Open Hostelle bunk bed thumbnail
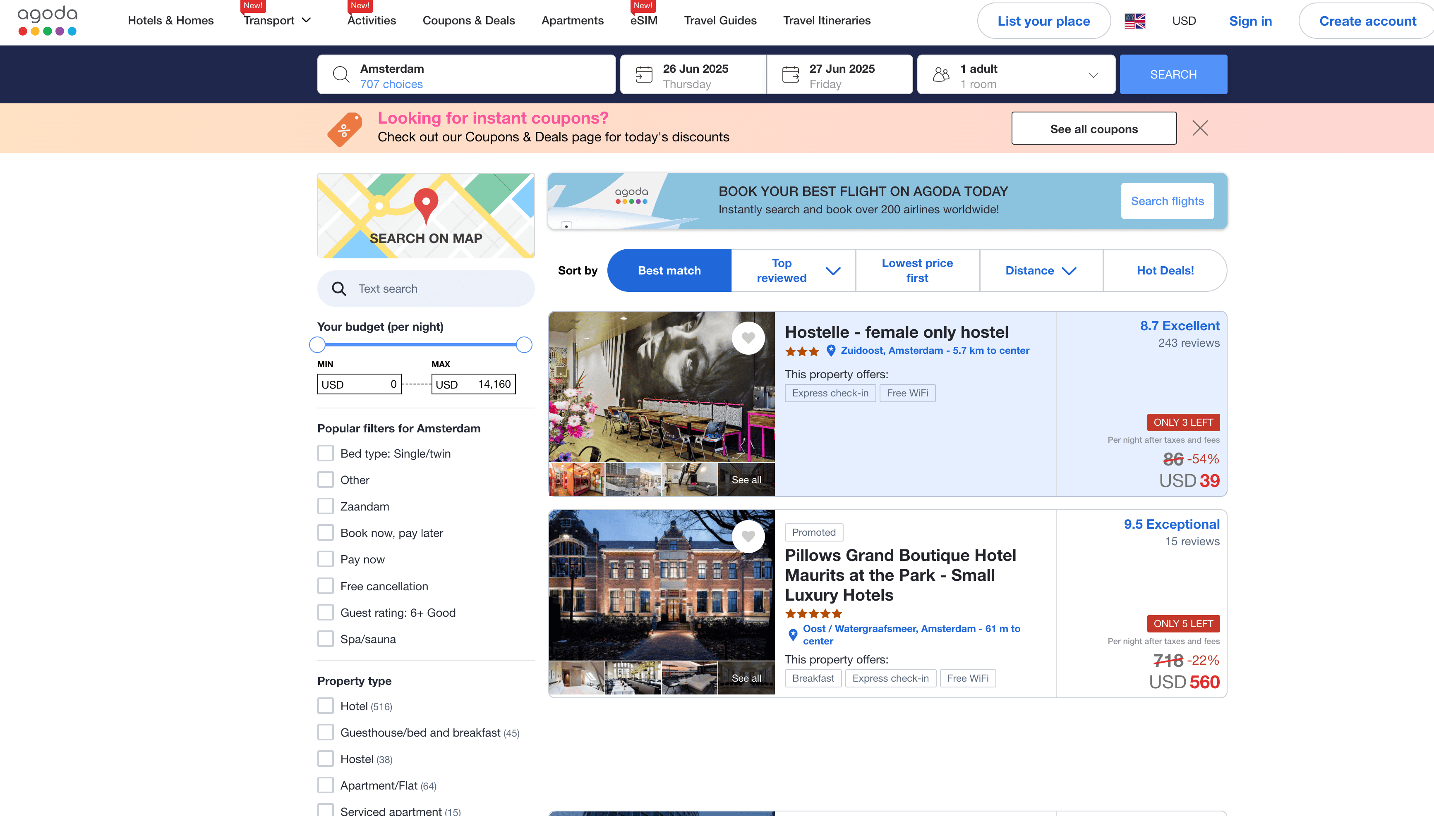 [x=576, y=480]
